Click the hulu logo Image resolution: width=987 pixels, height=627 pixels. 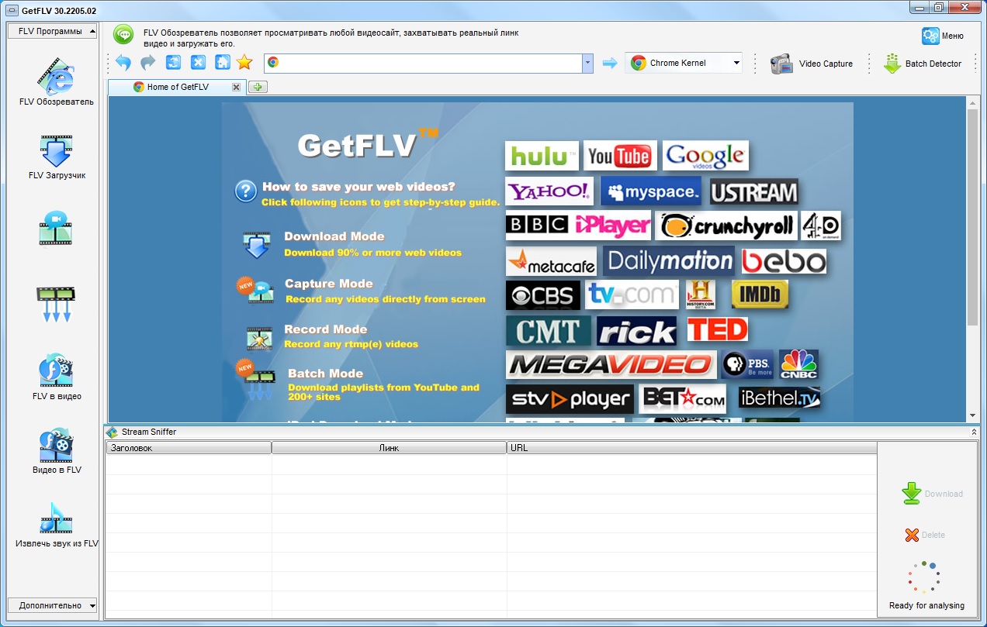pyautogui.click(x=542, y=156)
